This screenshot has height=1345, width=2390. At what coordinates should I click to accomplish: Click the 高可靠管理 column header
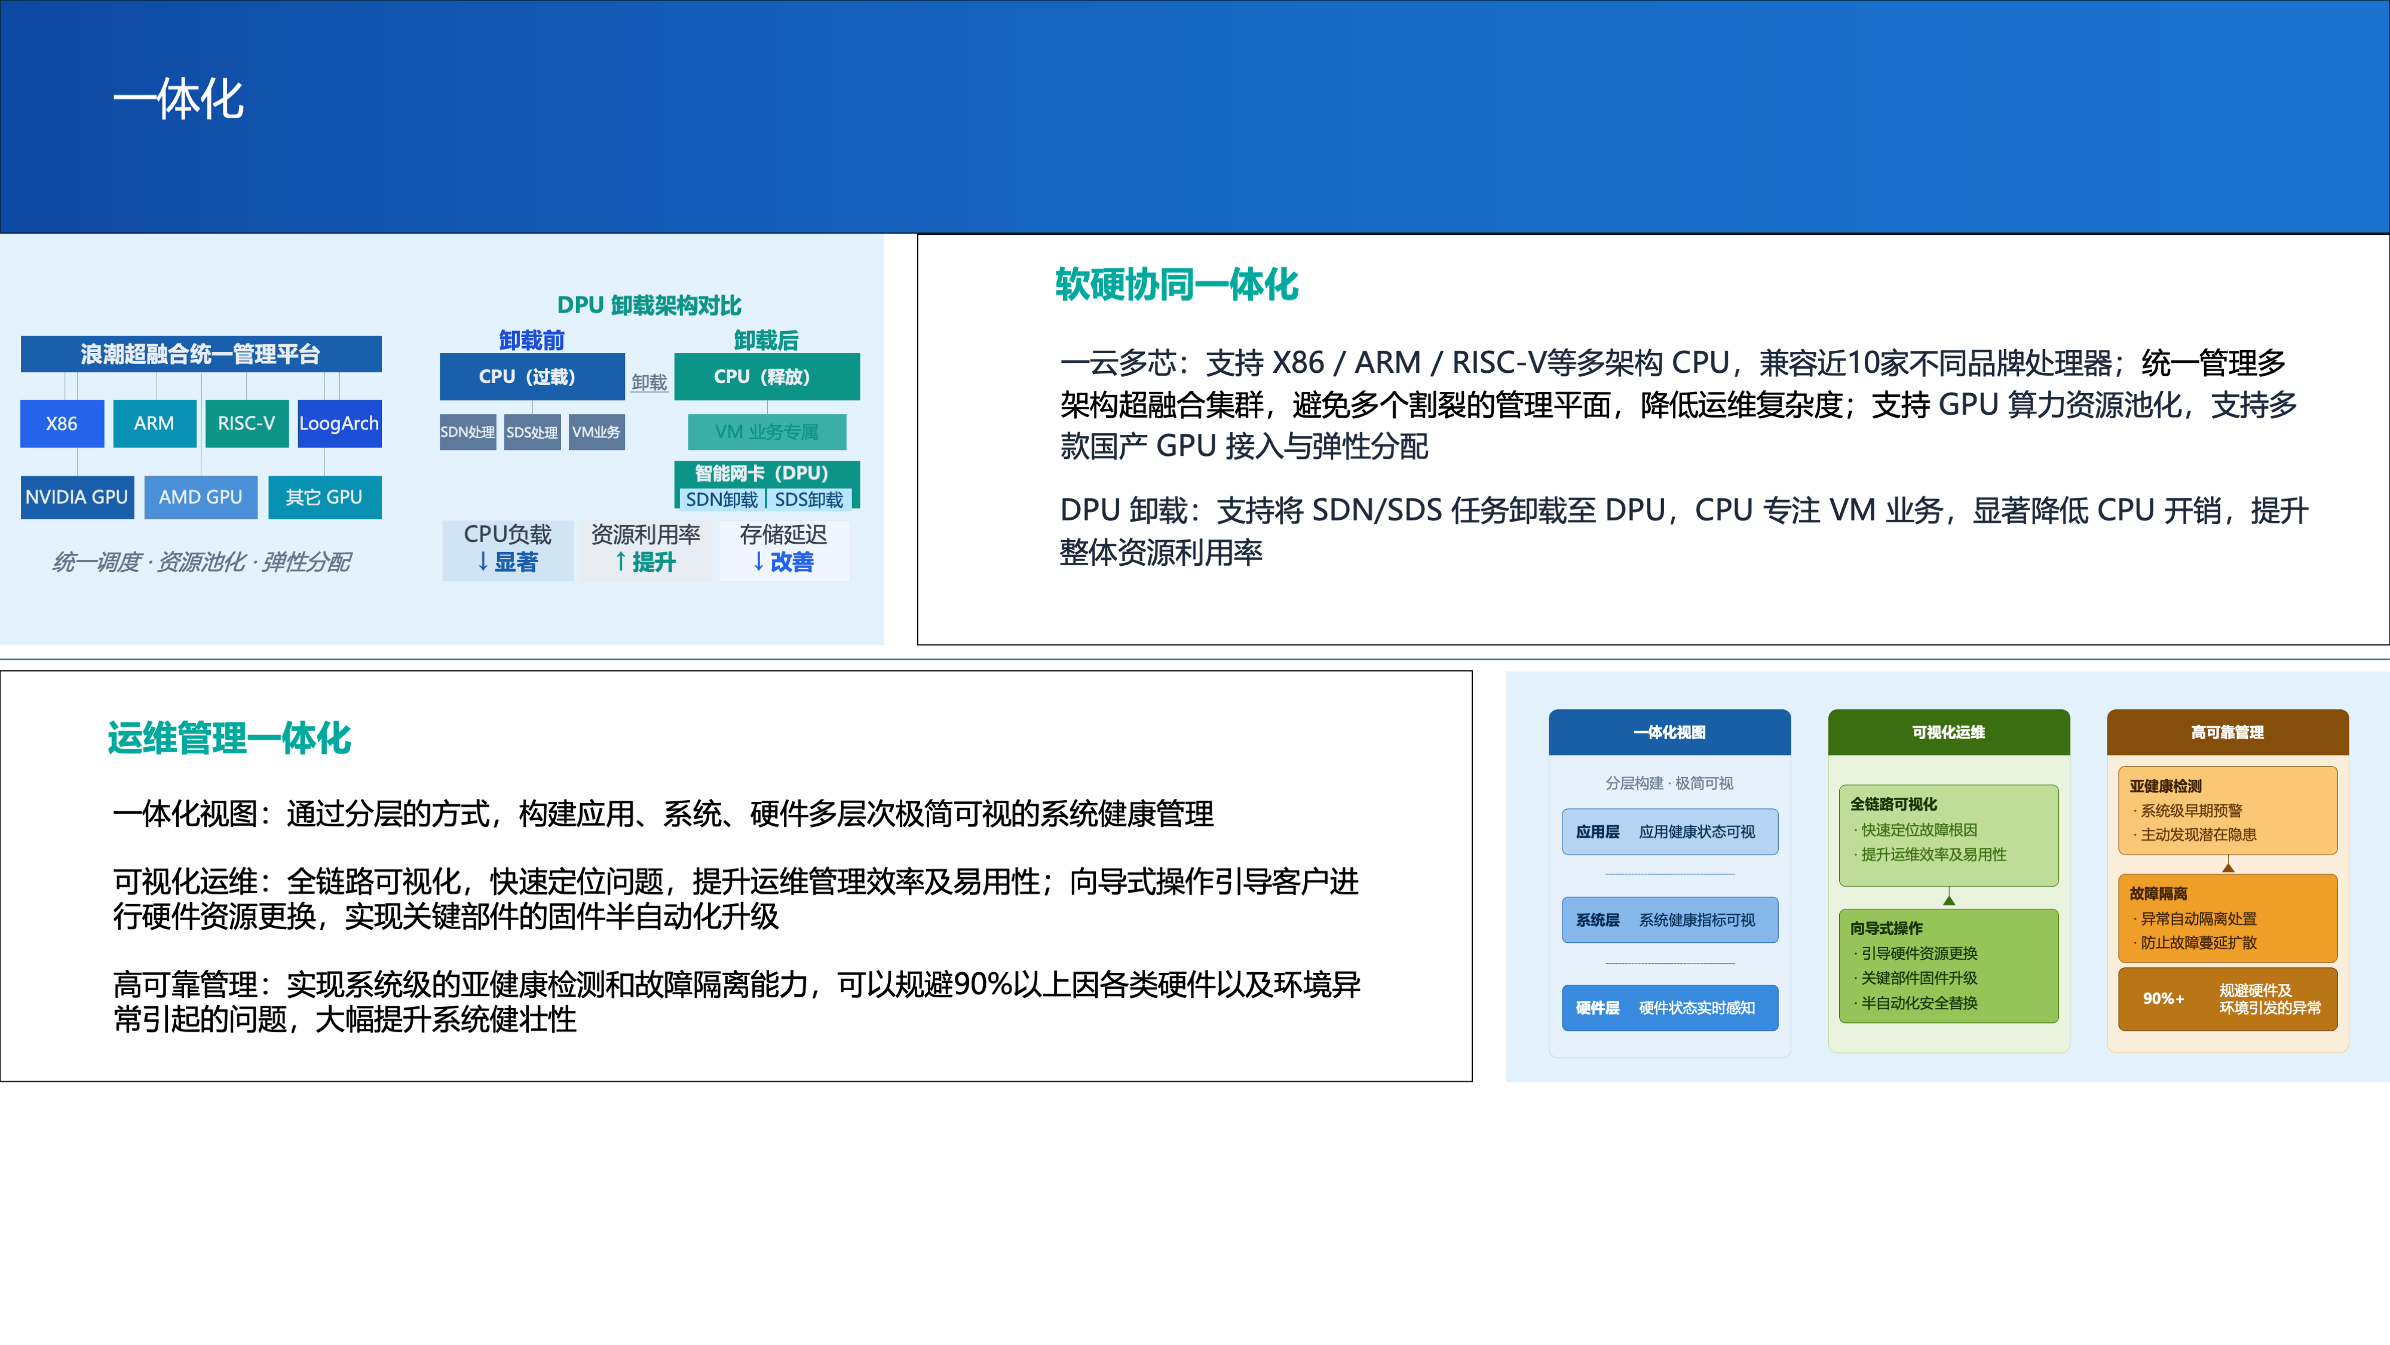[x=2227, y=732]
